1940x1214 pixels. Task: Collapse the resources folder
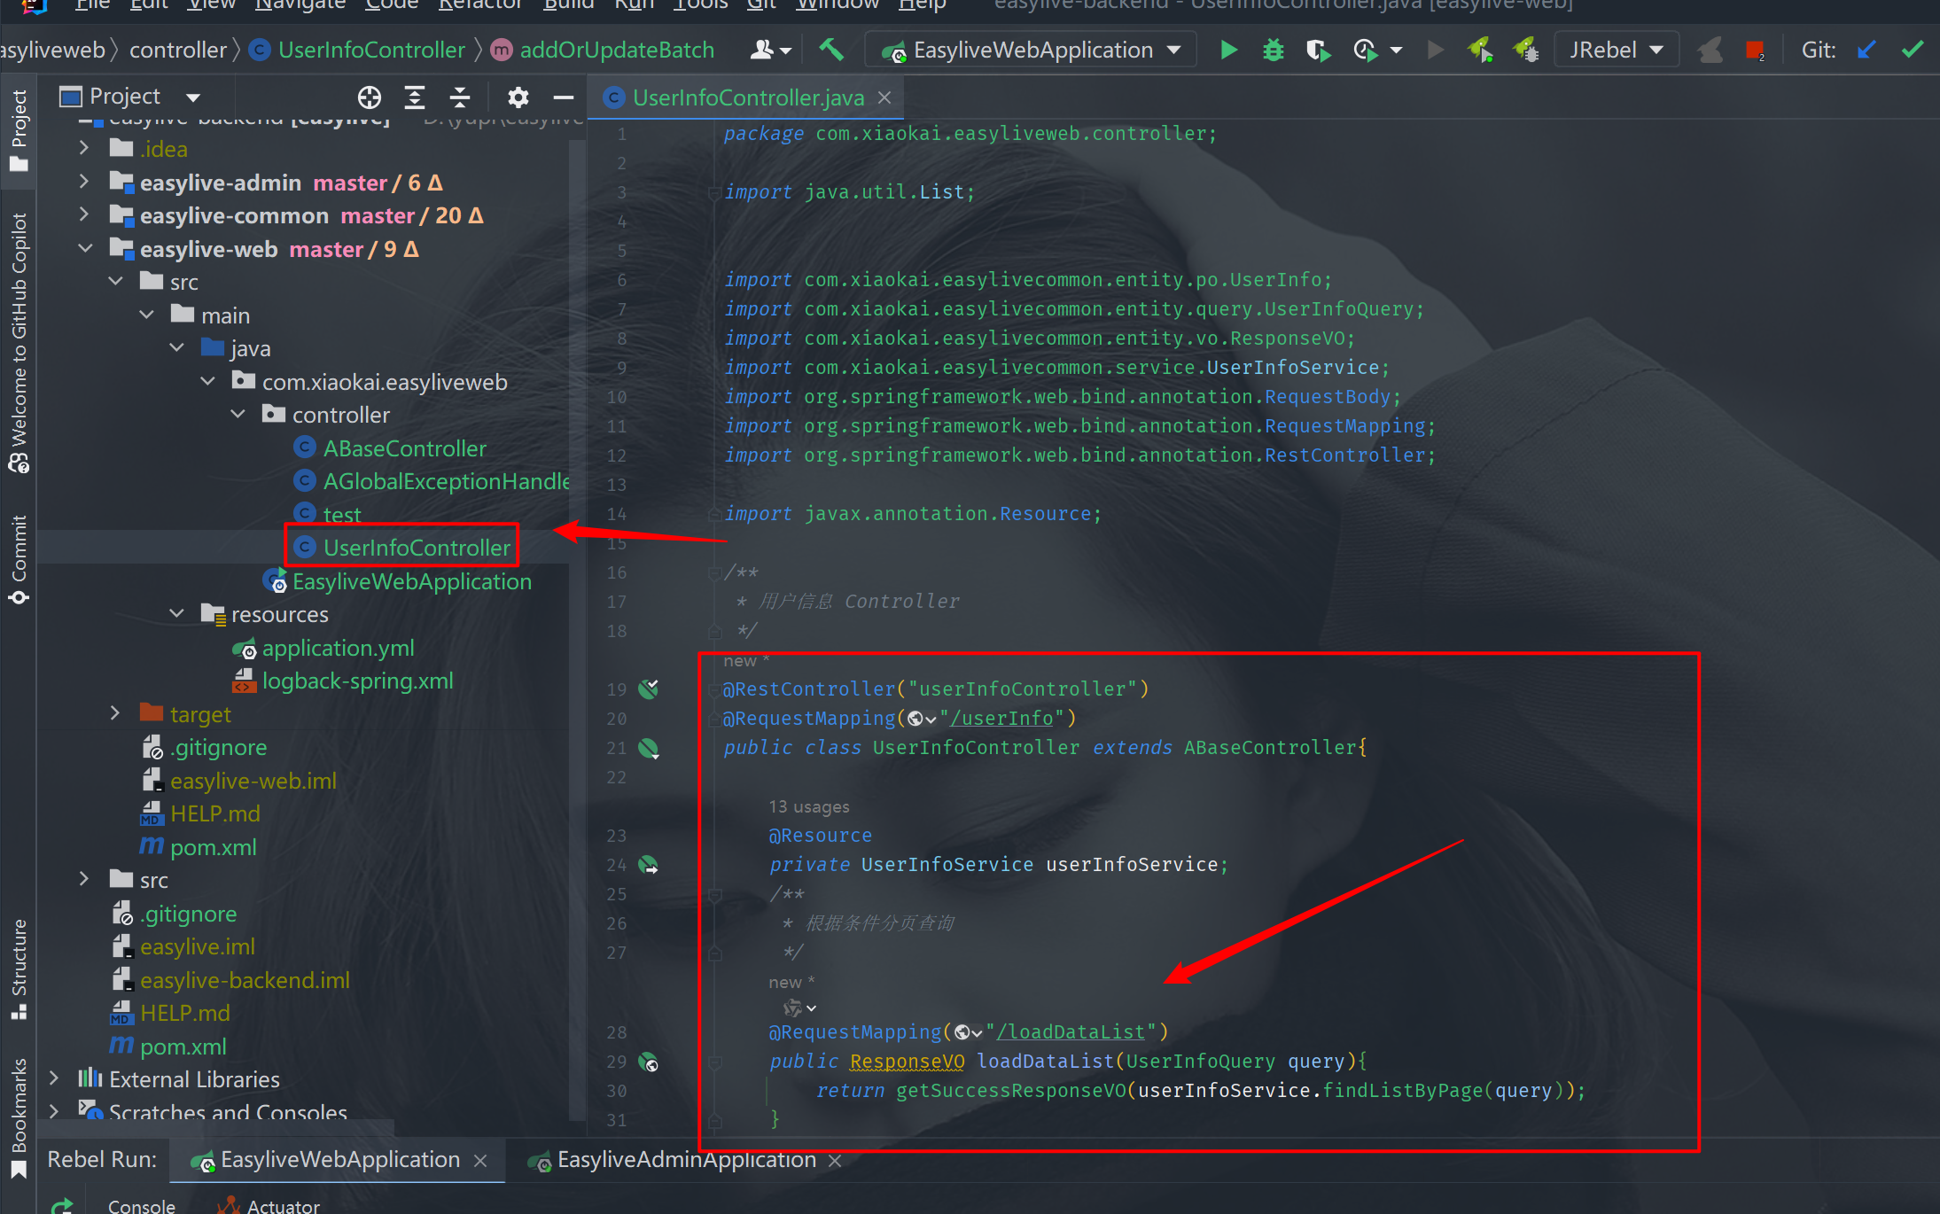[177, 614]
